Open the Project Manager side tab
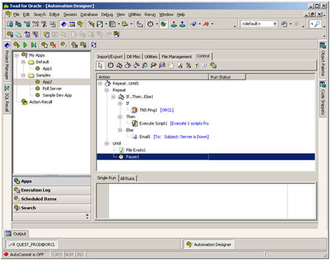Screen dimensions: 330x260 (x=7, y=61)
